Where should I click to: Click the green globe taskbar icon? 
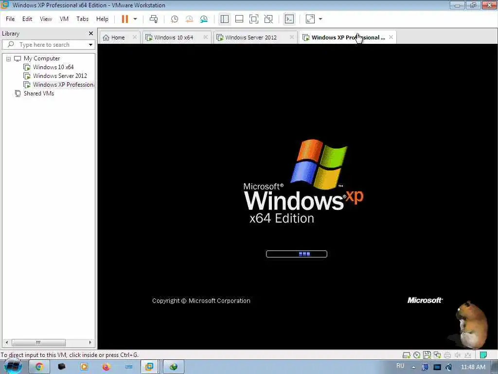pyautogui.click(x=174, y=367)
